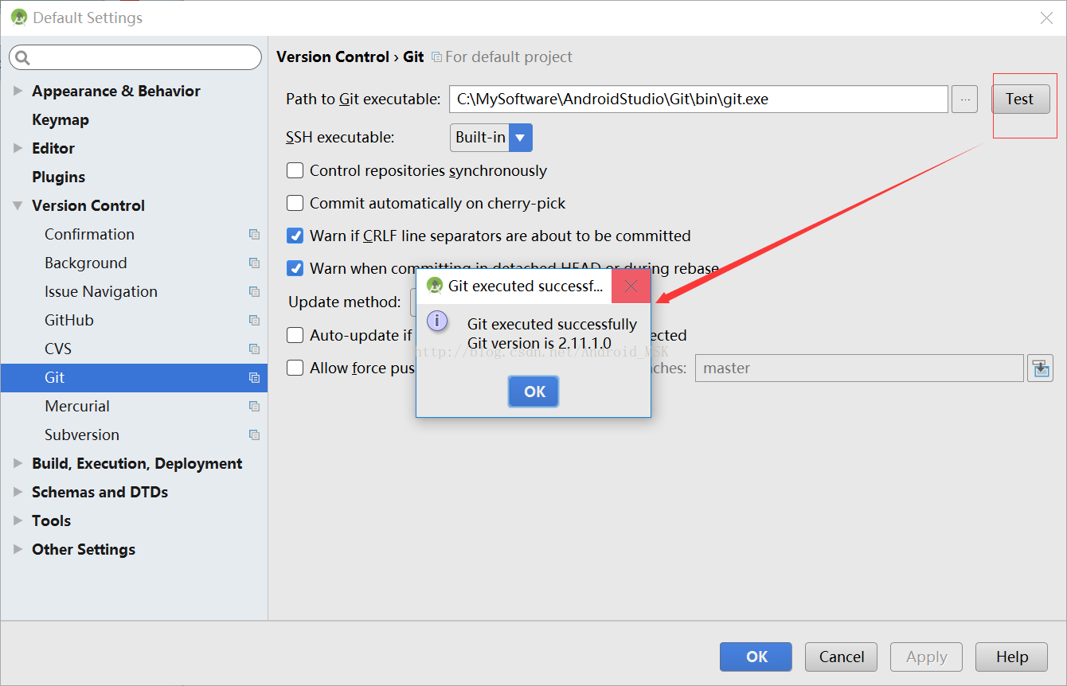This screenshot has width=1067, height=686.
Task: Close the Git executed successfully dialog
Action: click(x=631, y=286)
